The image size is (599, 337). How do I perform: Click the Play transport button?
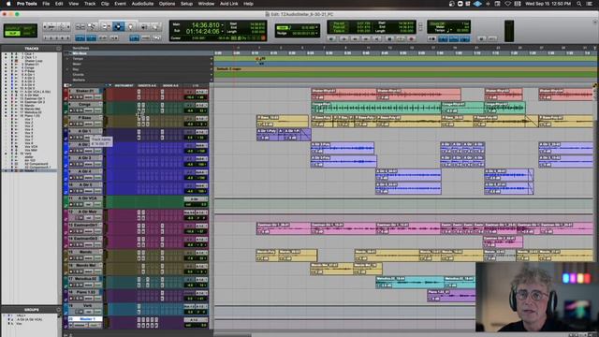(x=401, y=39)
